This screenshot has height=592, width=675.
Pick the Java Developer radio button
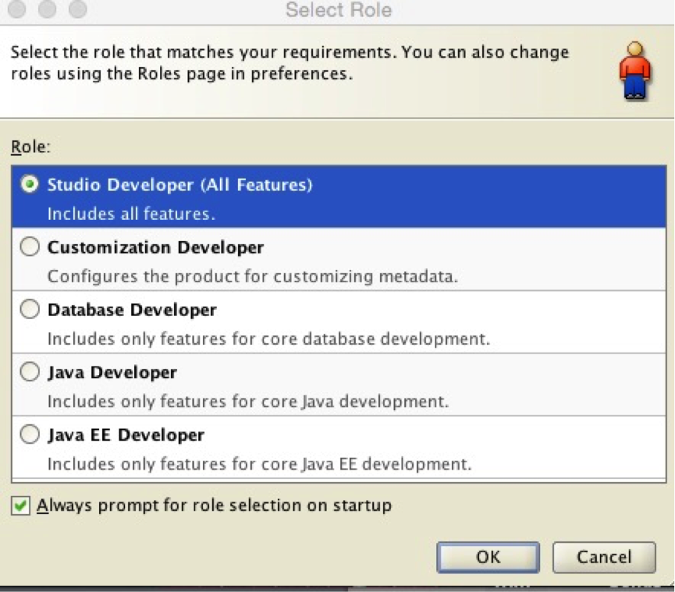tap(30, 372)
